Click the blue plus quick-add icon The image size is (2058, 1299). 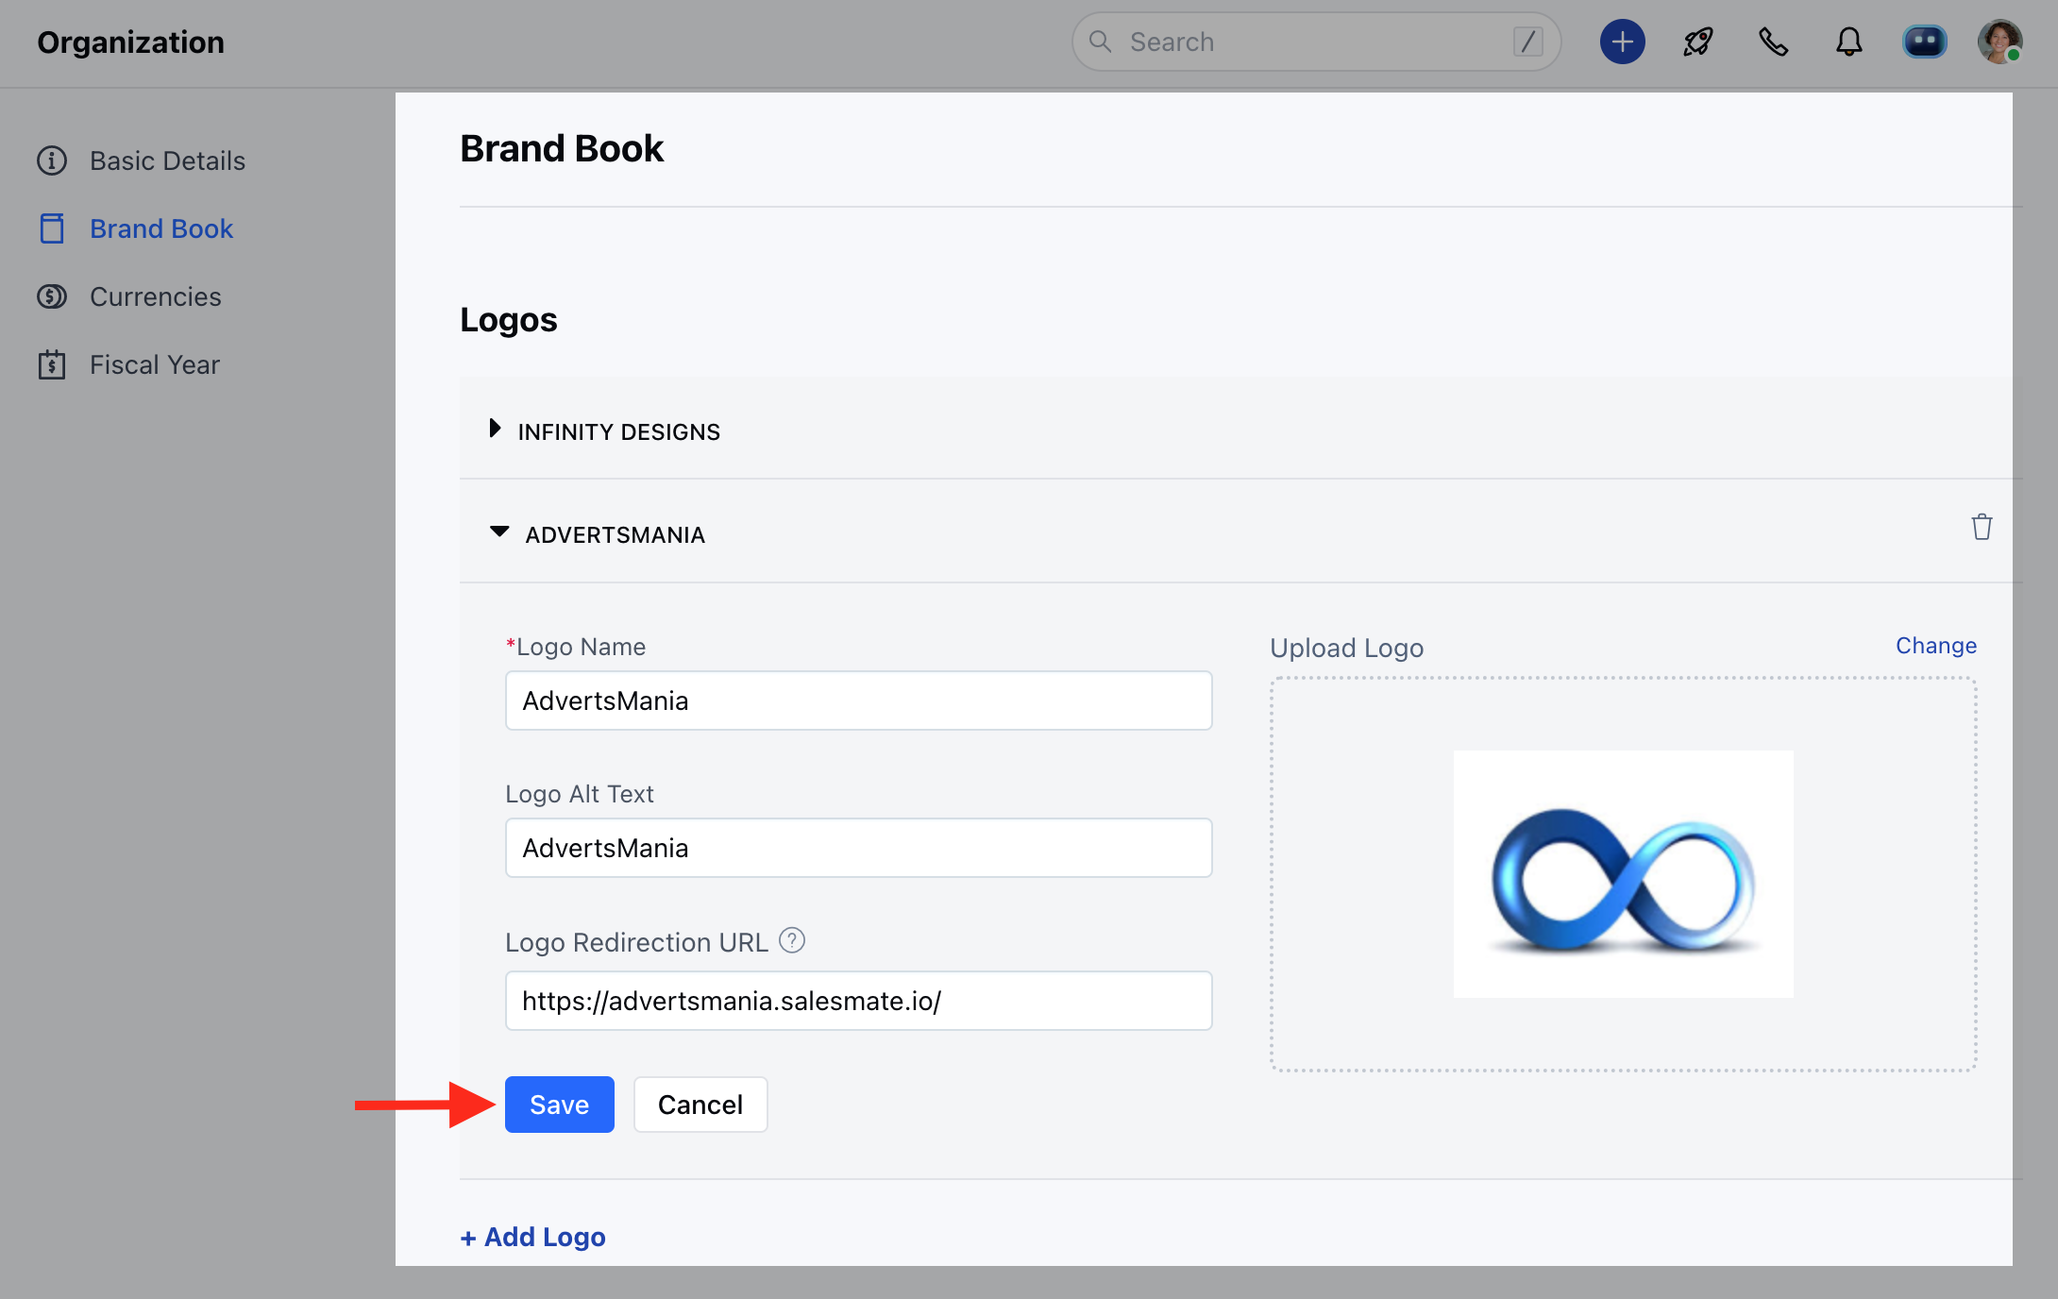tap(1622, 42)
